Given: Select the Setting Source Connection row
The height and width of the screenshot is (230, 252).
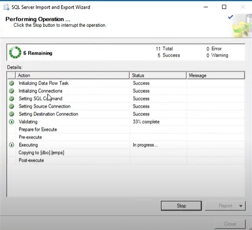Looking at the screenshot, I should [126, 106].
